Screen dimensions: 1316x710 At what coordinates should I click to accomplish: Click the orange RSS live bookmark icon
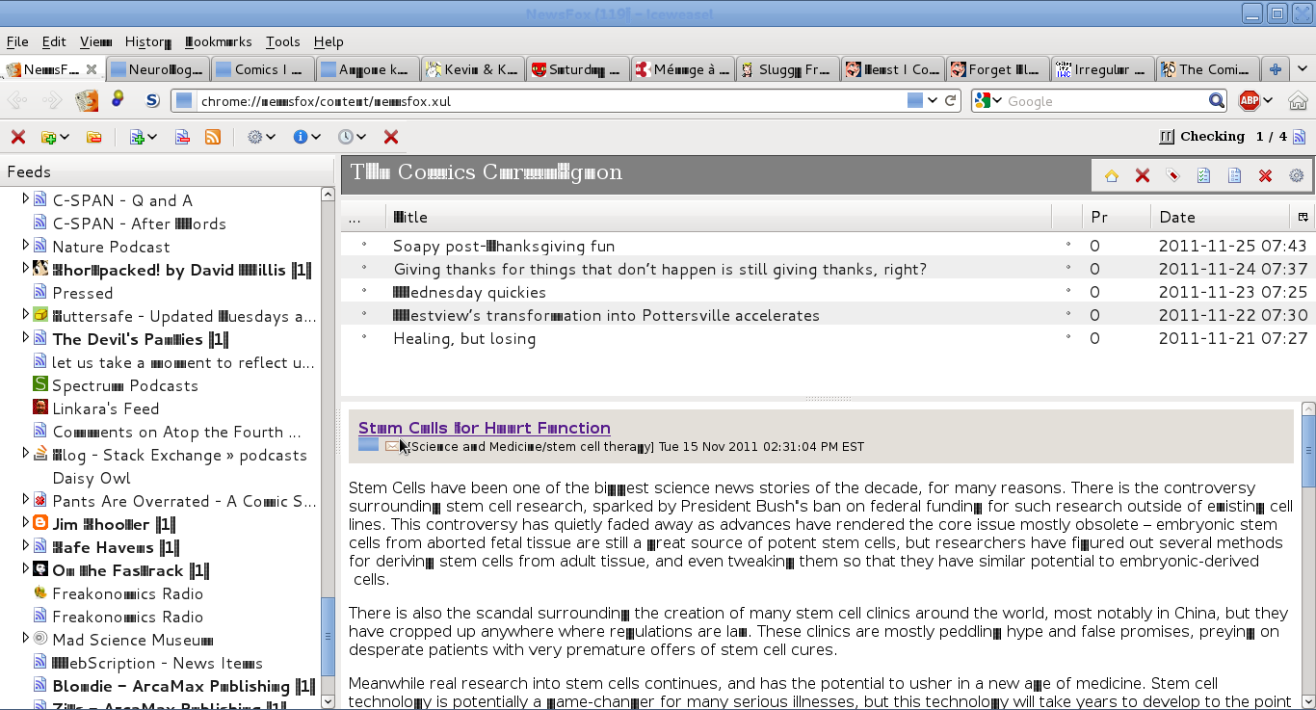[x=213, y=138]
